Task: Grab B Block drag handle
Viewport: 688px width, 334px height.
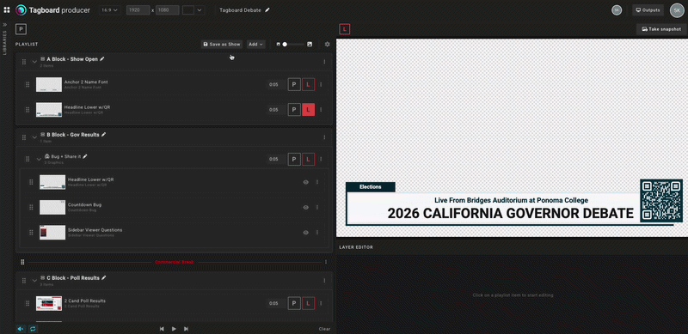Action: tap(24, 137)
